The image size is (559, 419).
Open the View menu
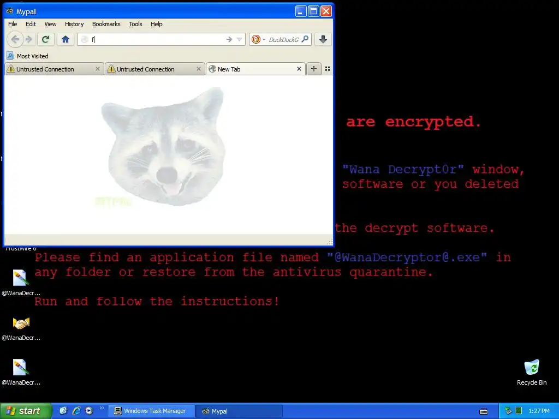click(x=50, y=24)
